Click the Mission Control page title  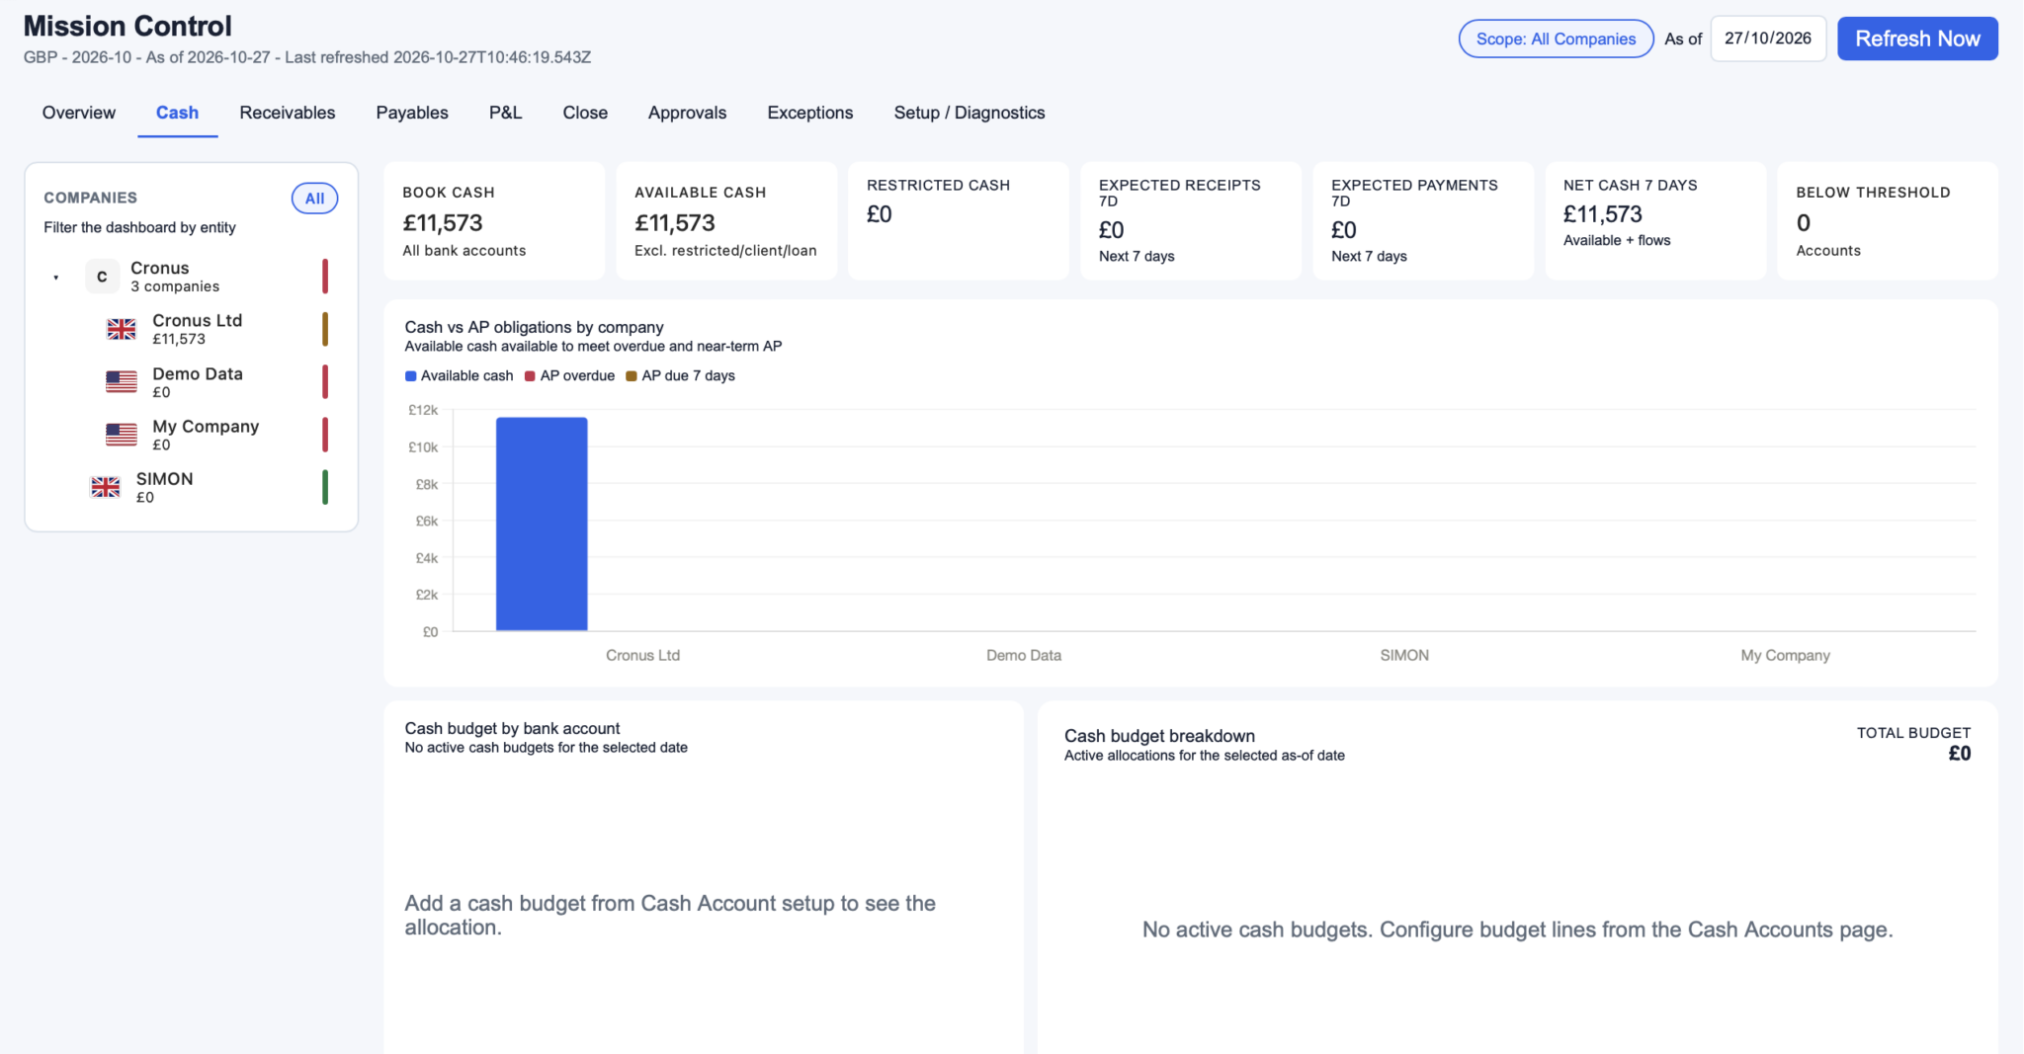pos(127,26)
